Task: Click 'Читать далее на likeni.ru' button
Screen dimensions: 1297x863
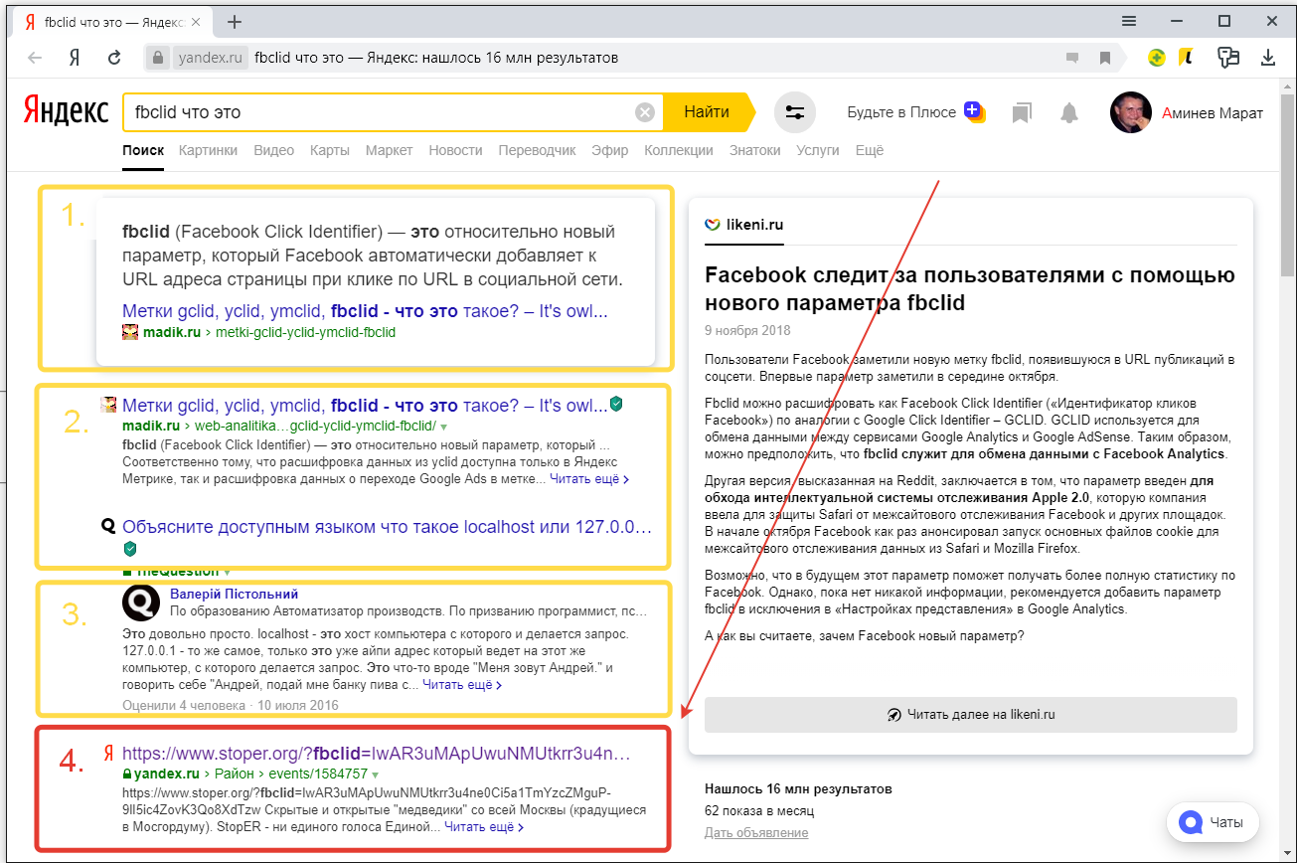Action: click(971, 715)
